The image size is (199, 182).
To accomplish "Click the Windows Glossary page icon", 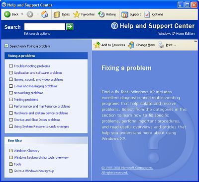I will [11, 151].
